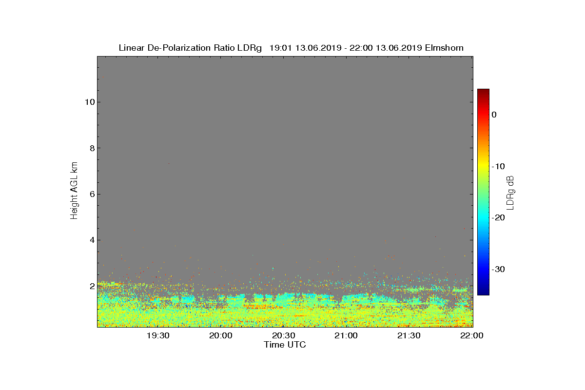
Task: Click the 4 km height tick label
Action: 91,240
